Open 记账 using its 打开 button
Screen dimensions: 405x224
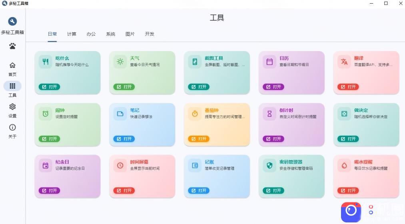coord(199,191)
